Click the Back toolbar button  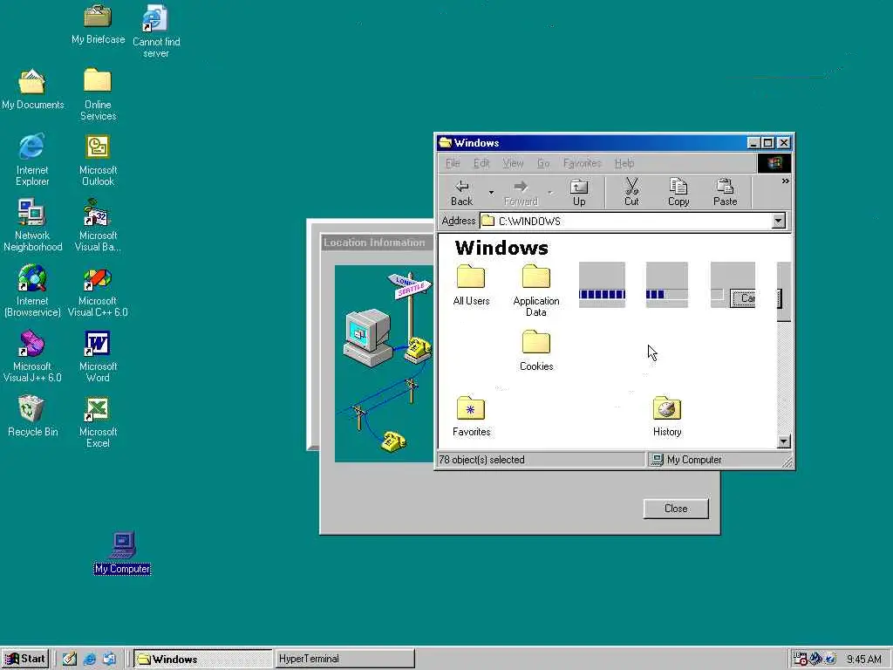click(461, 193)
